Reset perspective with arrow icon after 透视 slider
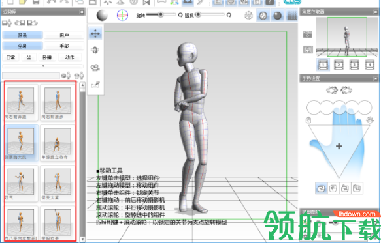Viewport: 381px width, 245px height. point(229,15)
